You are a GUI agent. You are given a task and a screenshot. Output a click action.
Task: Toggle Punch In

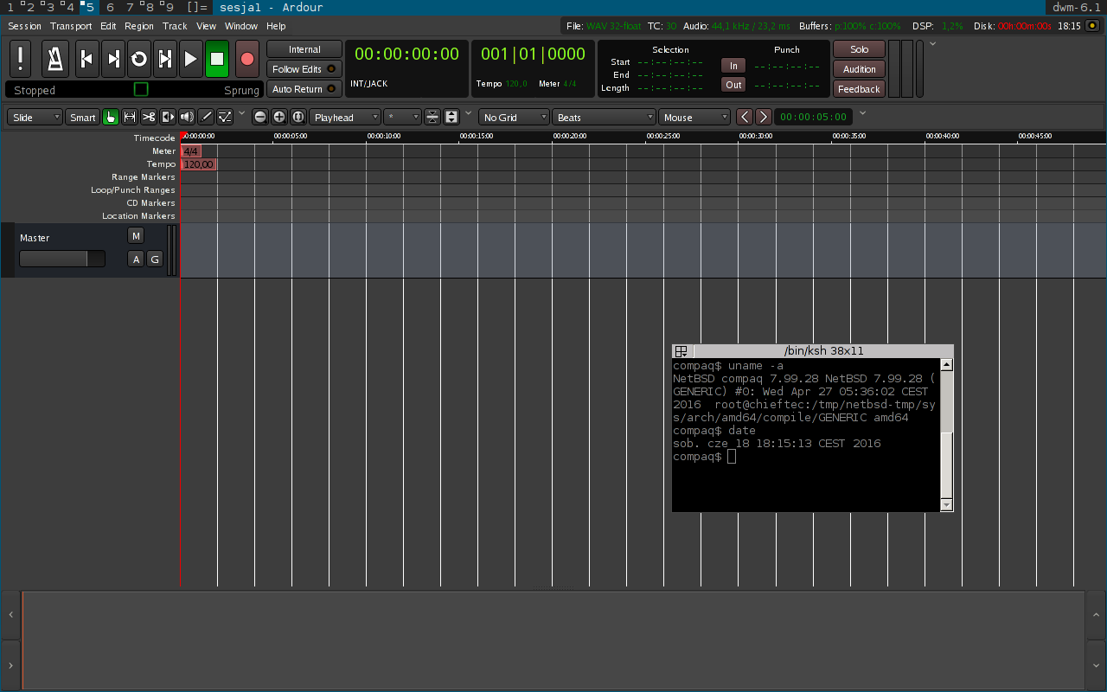coord(733,66)
